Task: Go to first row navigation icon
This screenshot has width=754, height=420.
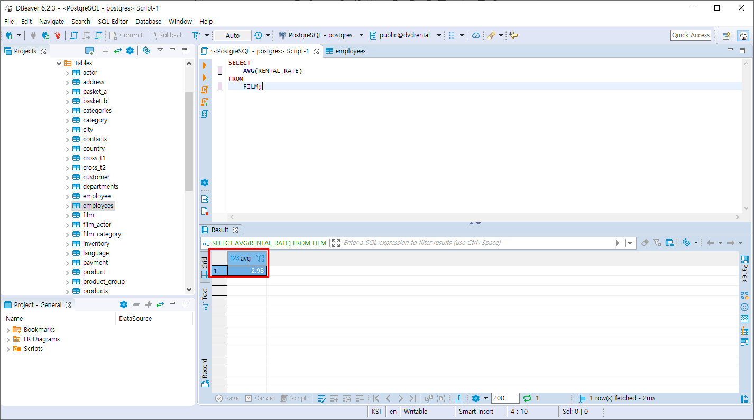Action: [x=376, y=398]
